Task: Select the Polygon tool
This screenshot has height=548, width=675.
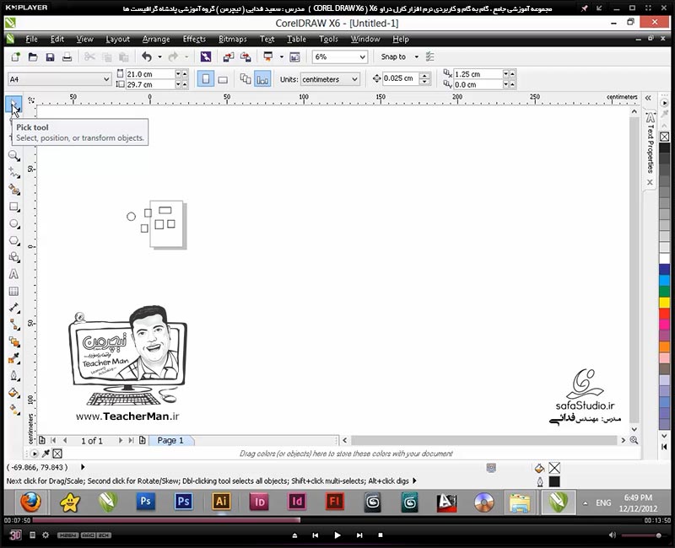Action: pos(13,240)
